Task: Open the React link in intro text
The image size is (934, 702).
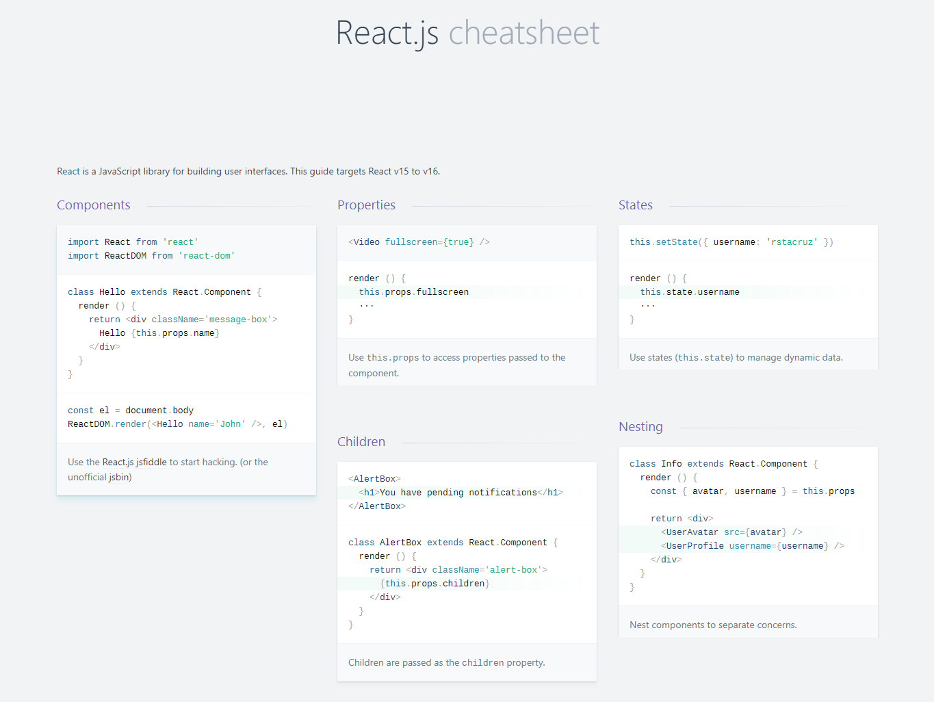Action: pyautogui.click(x=68, y=171)
